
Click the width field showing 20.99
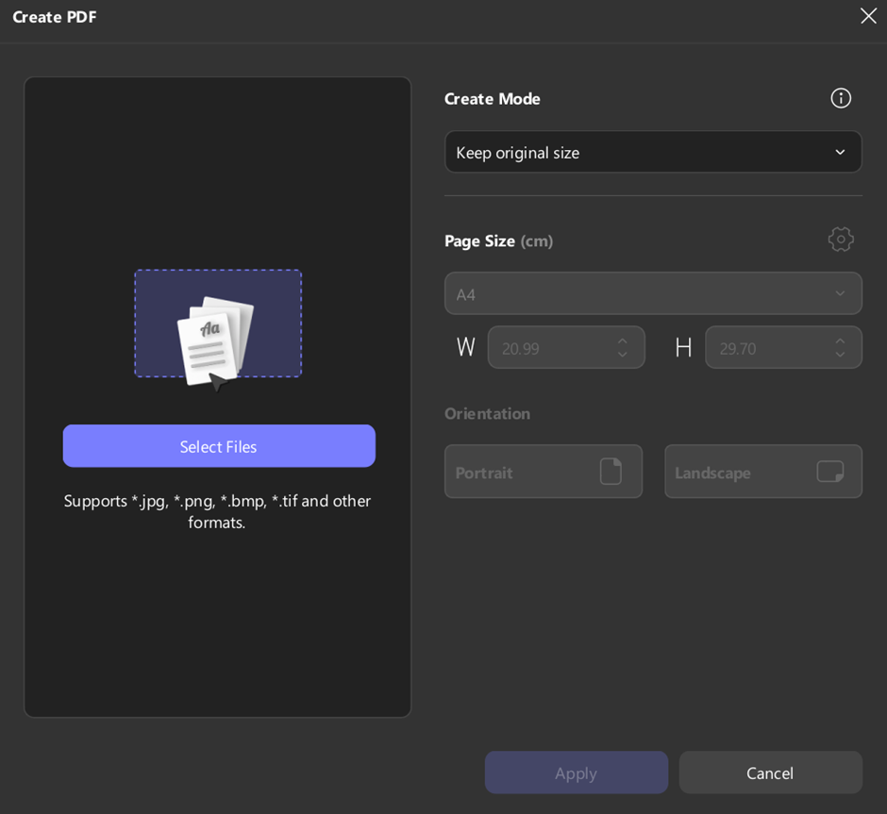coord(566,347)
